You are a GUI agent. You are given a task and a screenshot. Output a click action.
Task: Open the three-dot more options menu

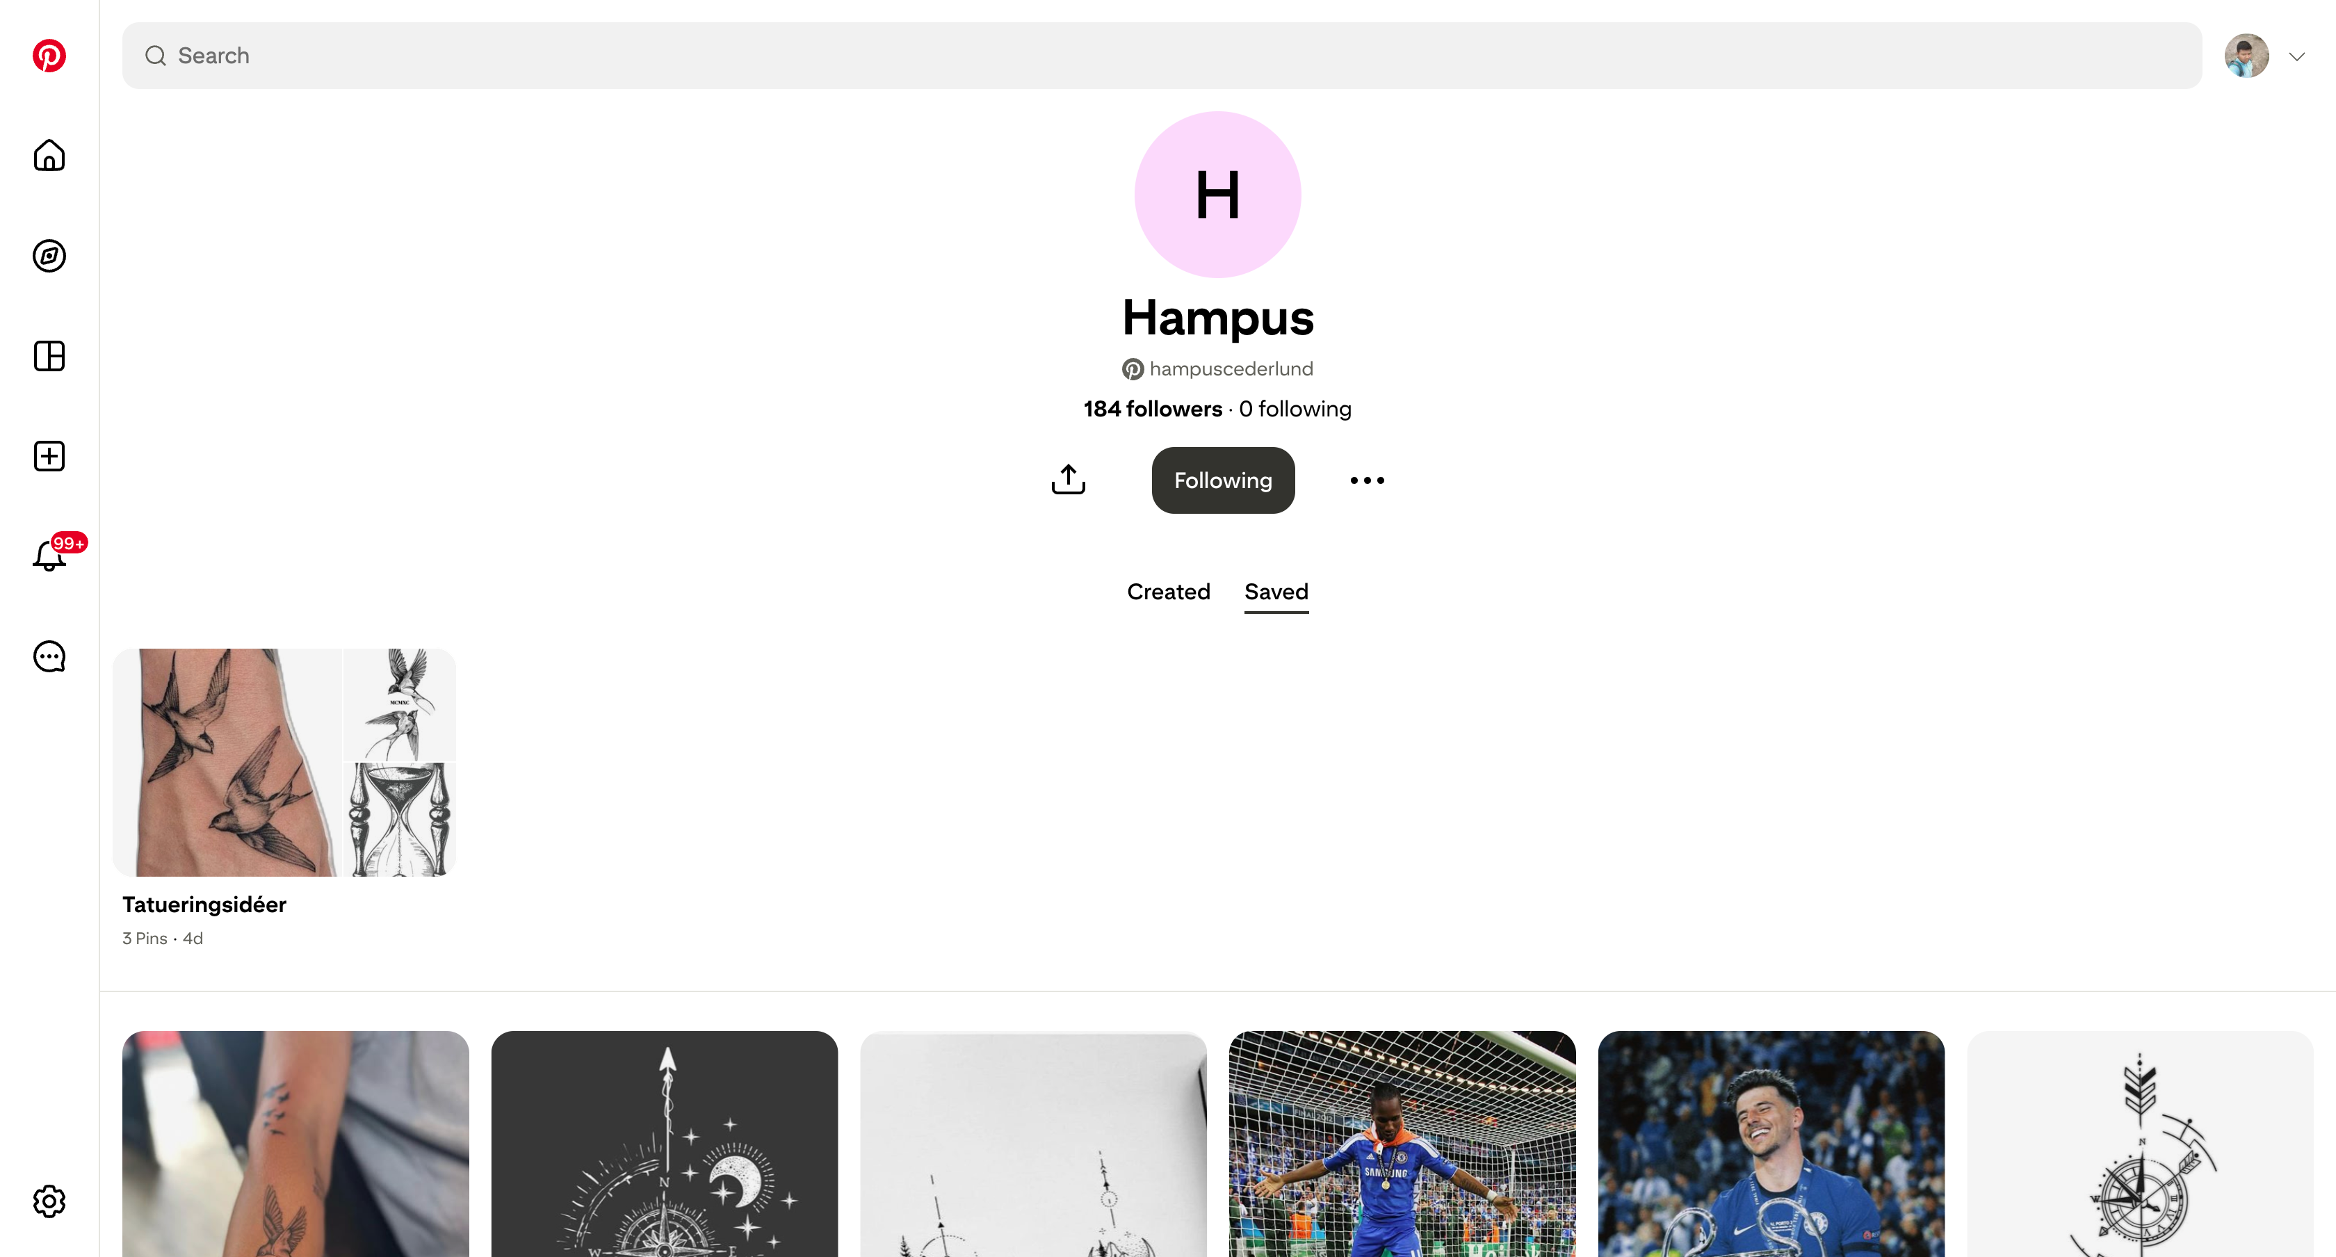(1367, 480)
